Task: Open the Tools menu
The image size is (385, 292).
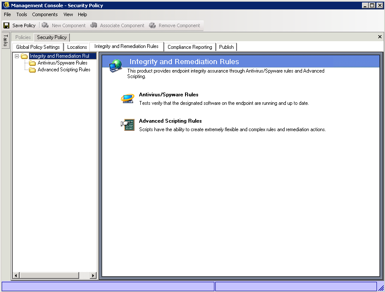Action: [22, 14]
